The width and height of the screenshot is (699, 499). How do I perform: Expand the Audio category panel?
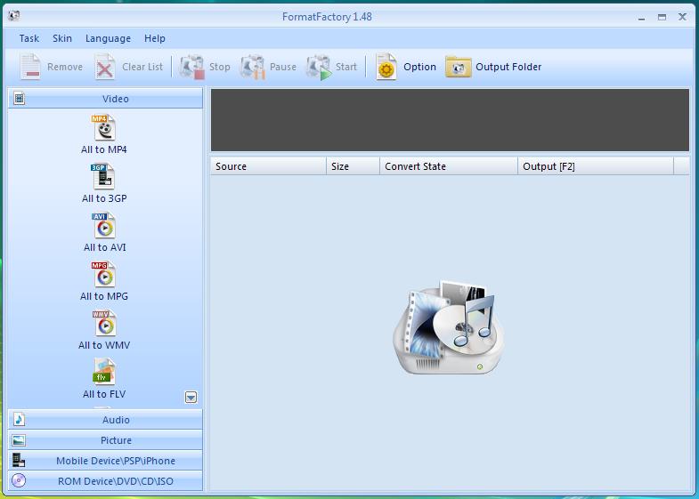105,420
